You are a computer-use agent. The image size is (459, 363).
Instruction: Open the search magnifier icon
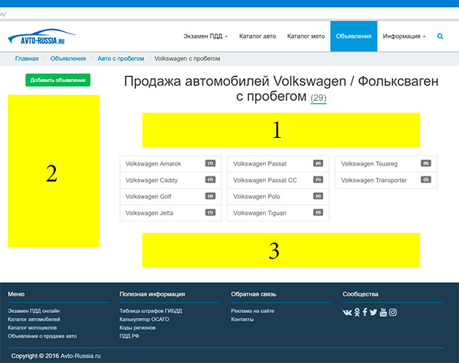[440, 36]
